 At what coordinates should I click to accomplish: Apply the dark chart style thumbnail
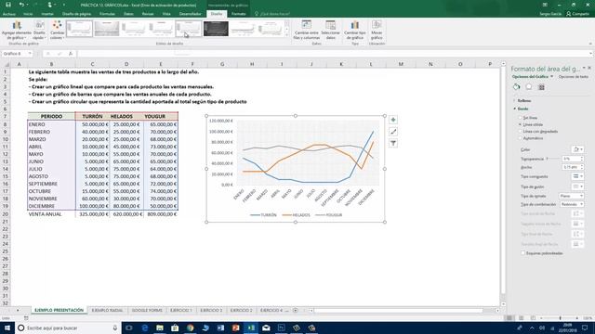coord(216,29)
